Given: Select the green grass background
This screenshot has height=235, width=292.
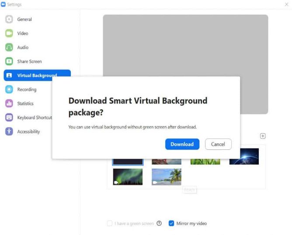Looking at the screenshot, I should pyautogui.click(x=205, y=162).
